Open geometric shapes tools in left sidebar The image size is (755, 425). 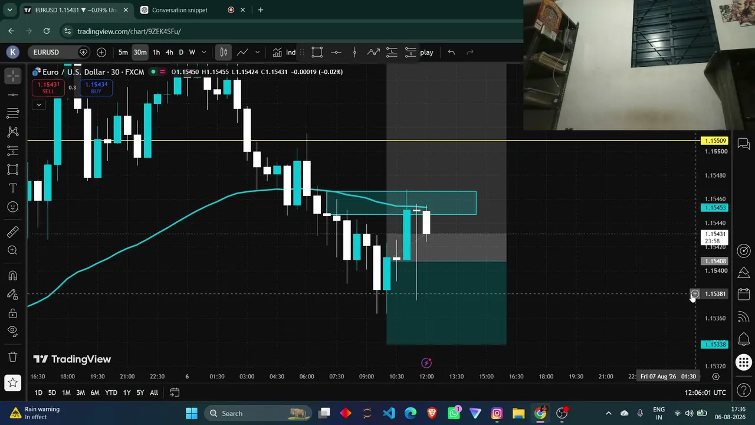13,169
